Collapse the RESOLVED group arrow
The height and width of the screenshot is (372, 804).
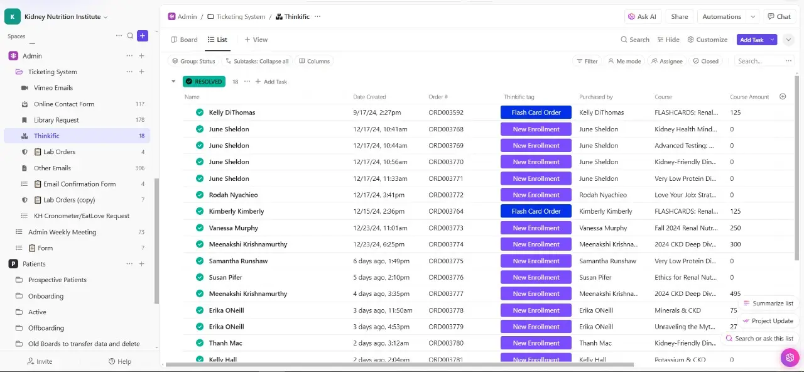(174, 82)
